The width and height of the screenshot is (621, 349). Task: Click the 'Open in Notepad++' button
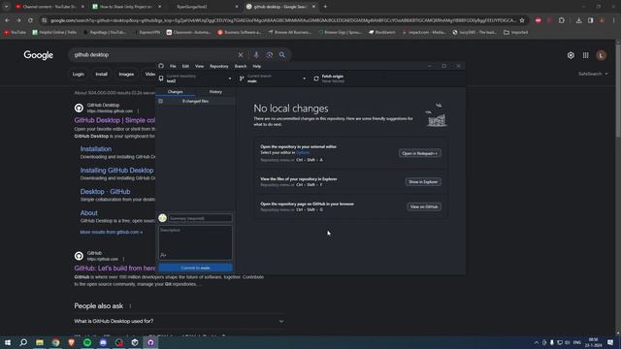420,153
